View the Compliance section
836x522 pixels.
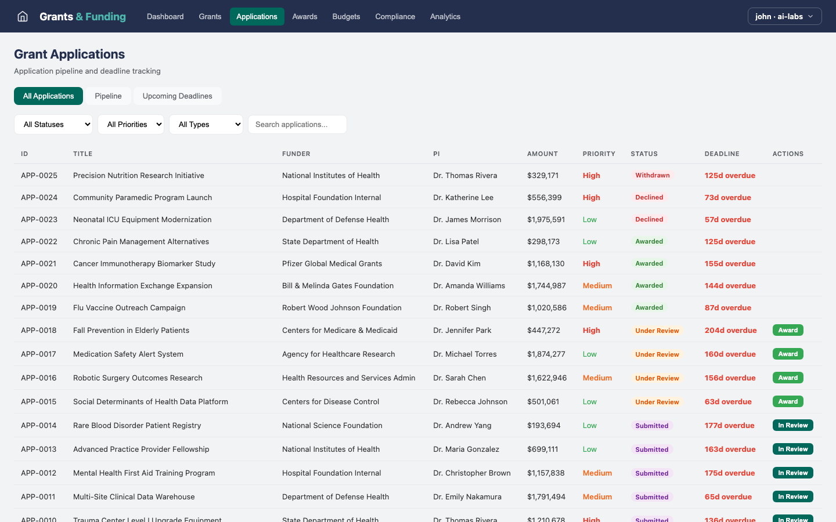(x=395, y=16)
